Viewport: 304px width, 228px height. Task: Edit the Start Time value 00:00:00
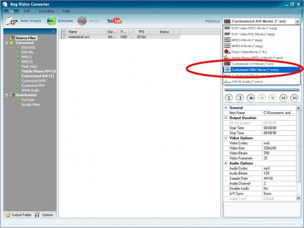pos(279,128)
